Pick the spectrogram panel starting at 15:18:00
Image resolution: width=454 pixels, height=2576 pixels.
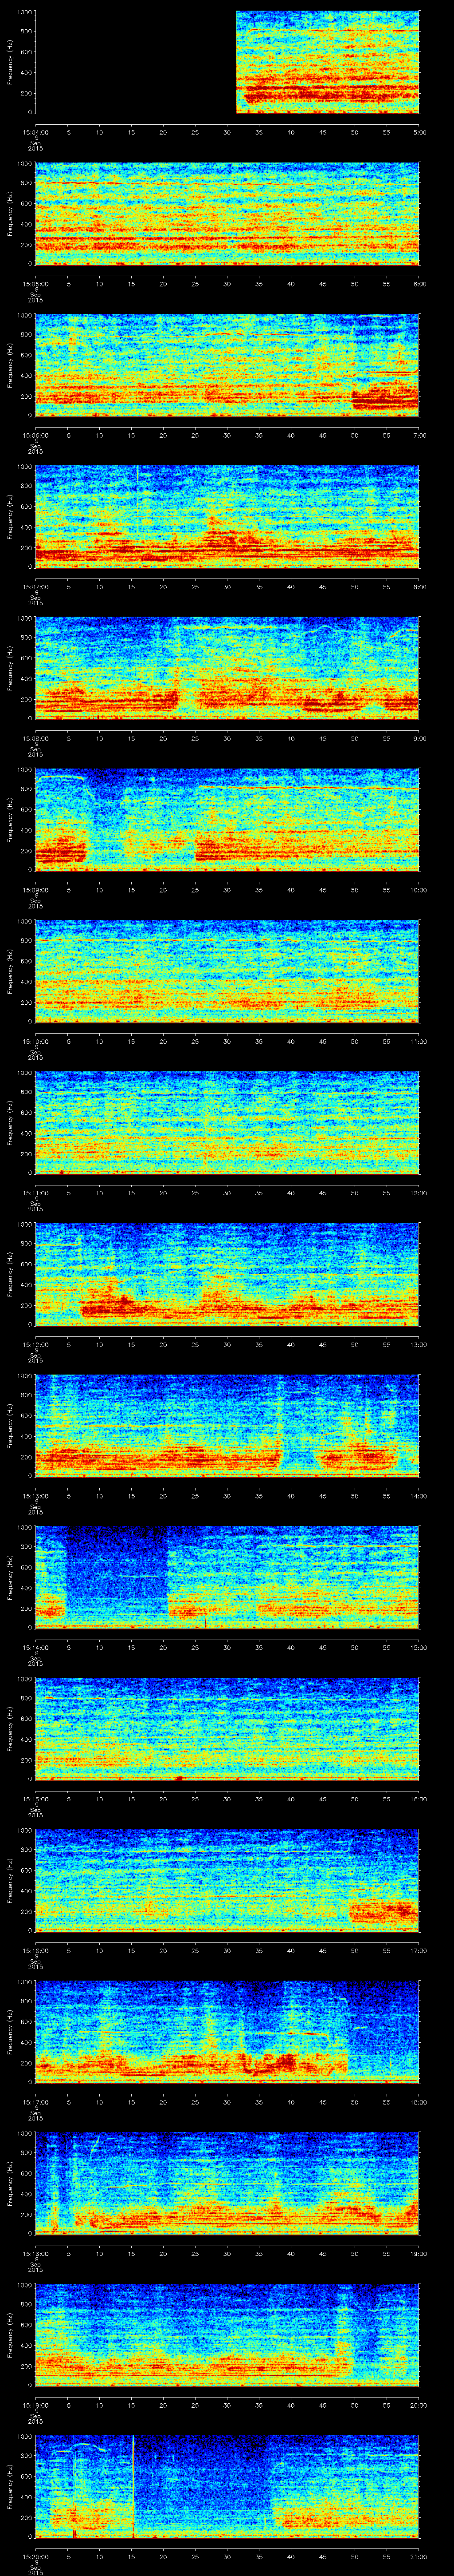[x=227, y=2183]
